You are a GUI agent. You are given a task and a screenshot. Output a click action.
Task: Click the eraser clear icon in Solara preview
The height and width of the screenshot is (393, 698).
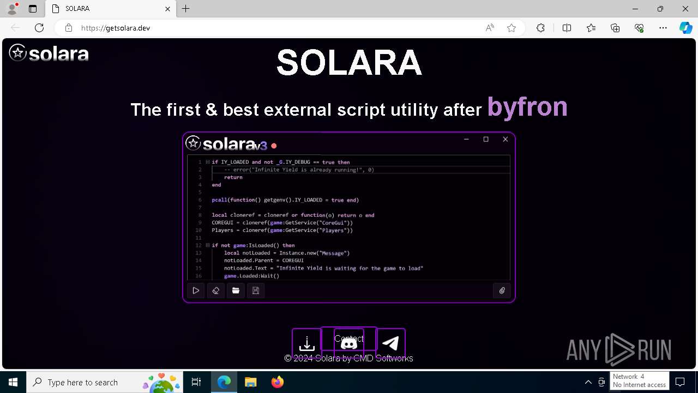(x=216, y=291)
